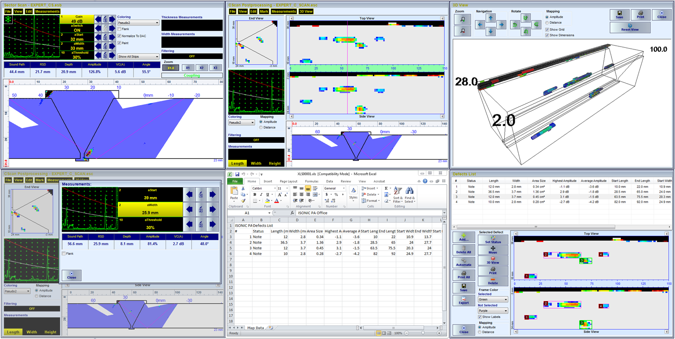Toggle the Paint checkbox
The width and height of the screenshot is (675, 339).
[120, 43]
